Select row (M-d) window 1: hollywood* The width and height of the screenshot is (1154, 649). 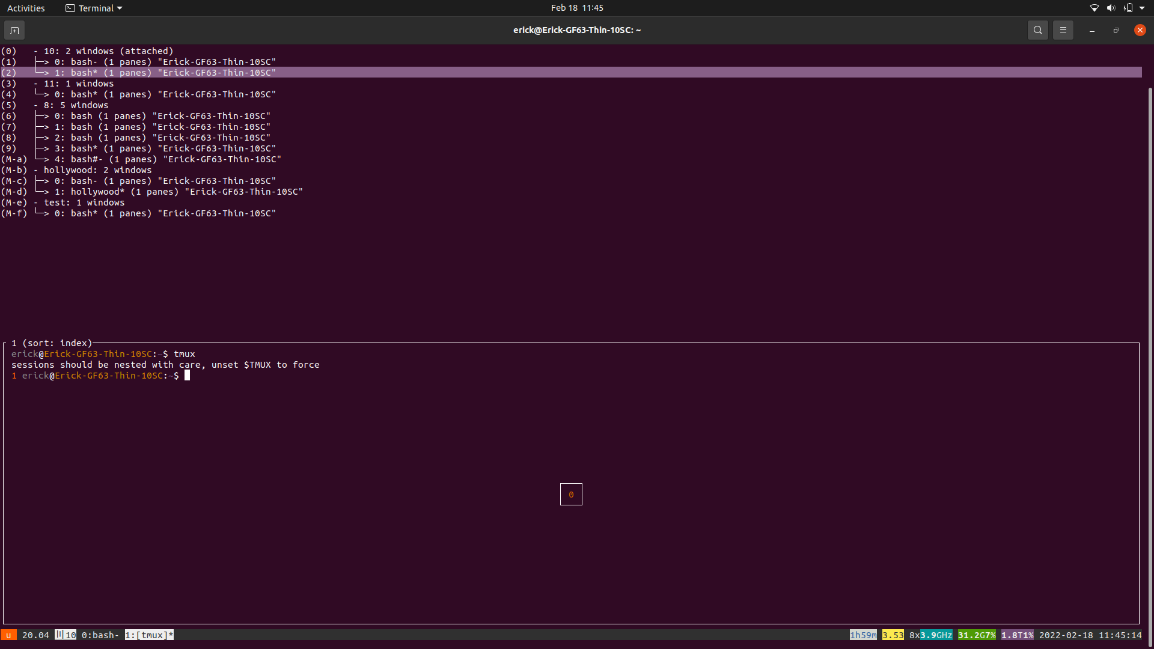click(571, 192)
